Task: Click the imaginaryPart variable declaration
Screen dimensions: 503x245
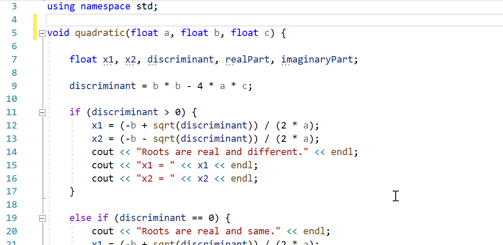Action: (317, 60)
